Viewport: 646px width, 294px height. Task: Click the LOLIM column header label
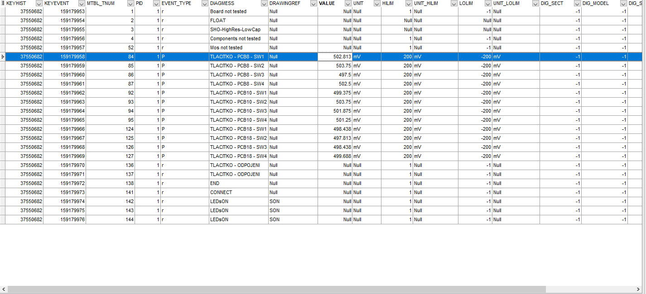tap(466, 3)
